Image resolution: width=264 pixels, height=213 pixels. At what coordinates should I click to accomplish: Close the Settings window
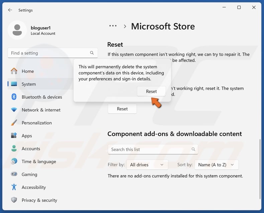(x=254, y=7)
